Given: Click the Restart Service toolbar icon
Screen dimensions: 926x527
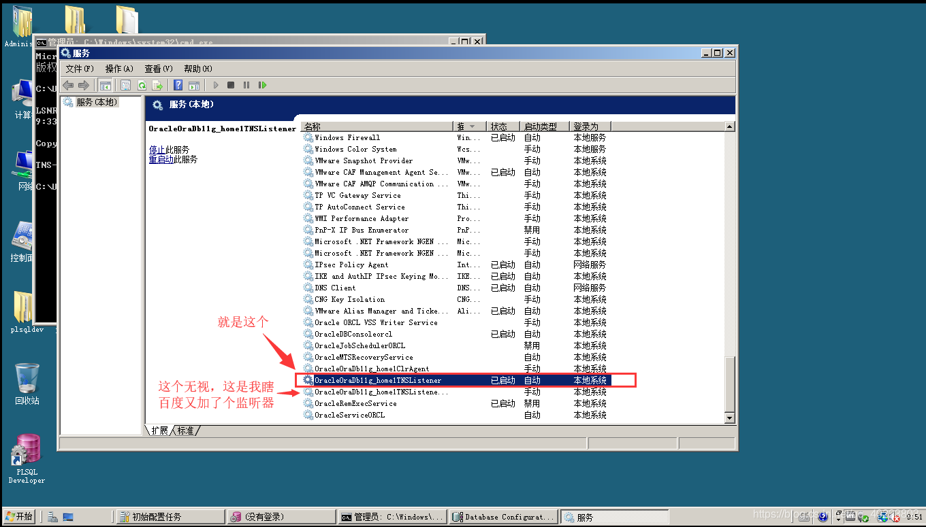Looking at the screenshot, I should 262,85.
